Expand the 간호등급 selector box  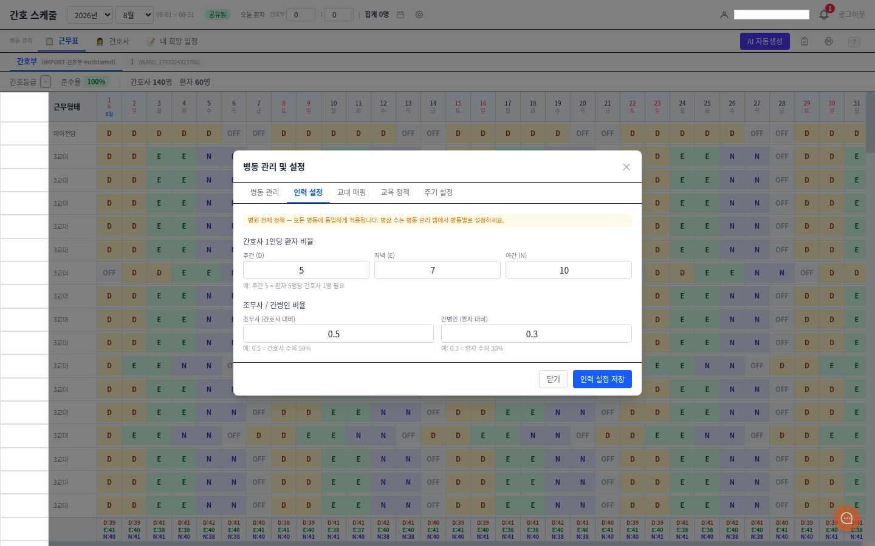point(46,82)
